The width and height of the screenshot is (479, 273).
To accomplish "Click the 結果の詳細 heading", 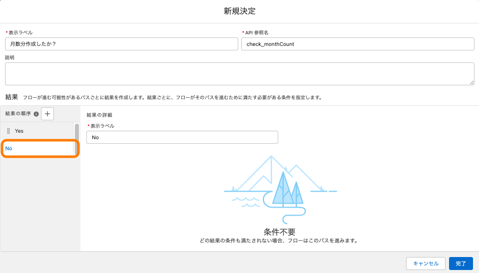I will coord(99,115).
